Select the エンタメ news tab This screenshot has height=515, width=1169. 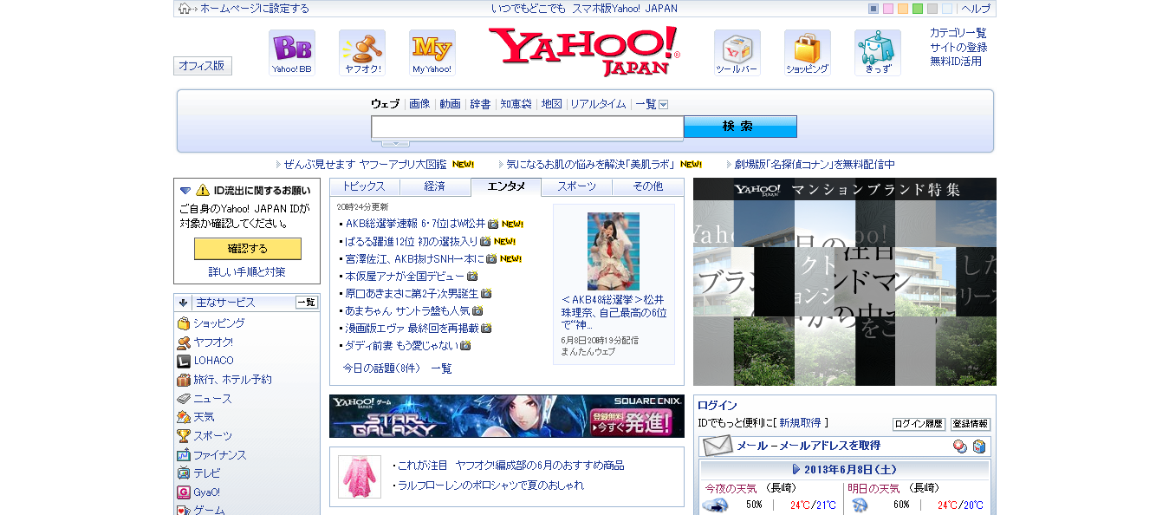point(506,186)
